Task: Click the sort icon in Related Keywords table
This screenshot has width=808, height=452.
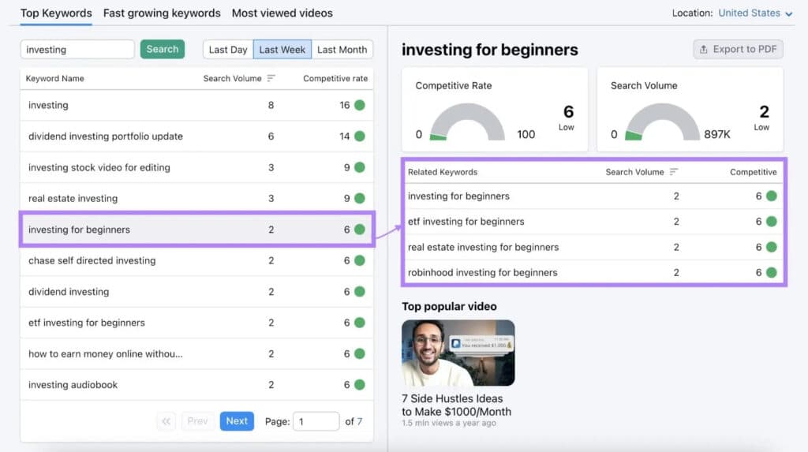Action: click(674, 172)
